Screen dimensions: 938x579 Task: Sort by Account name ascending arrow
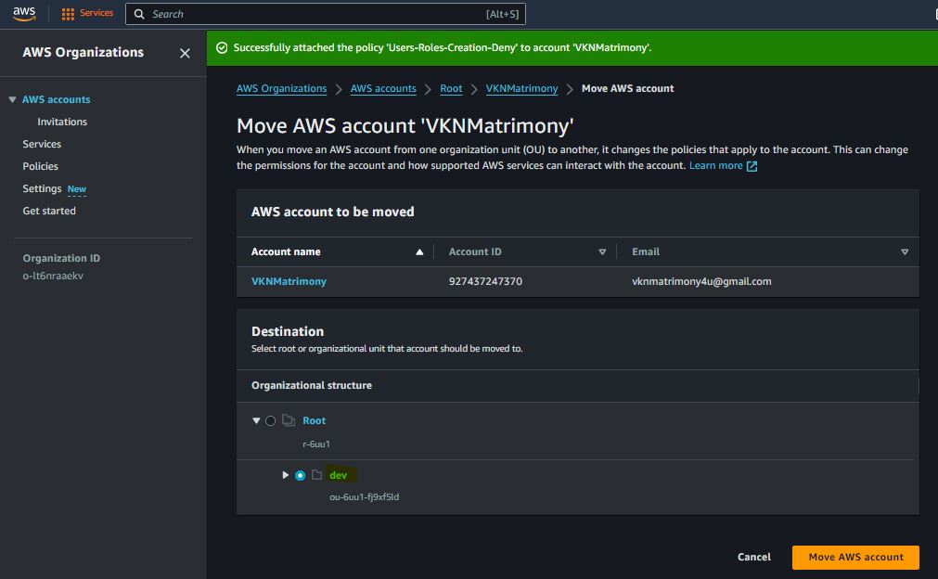point(419,252)
